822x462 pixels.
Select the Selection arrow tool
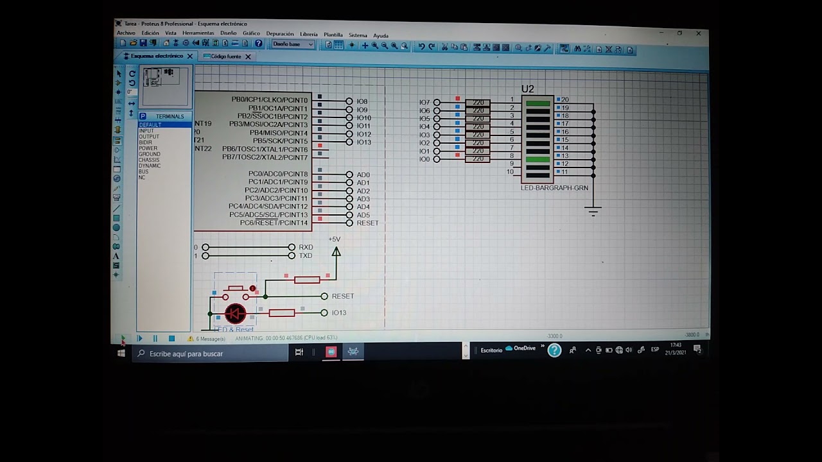pyautogui.click(x=118, y=73)
